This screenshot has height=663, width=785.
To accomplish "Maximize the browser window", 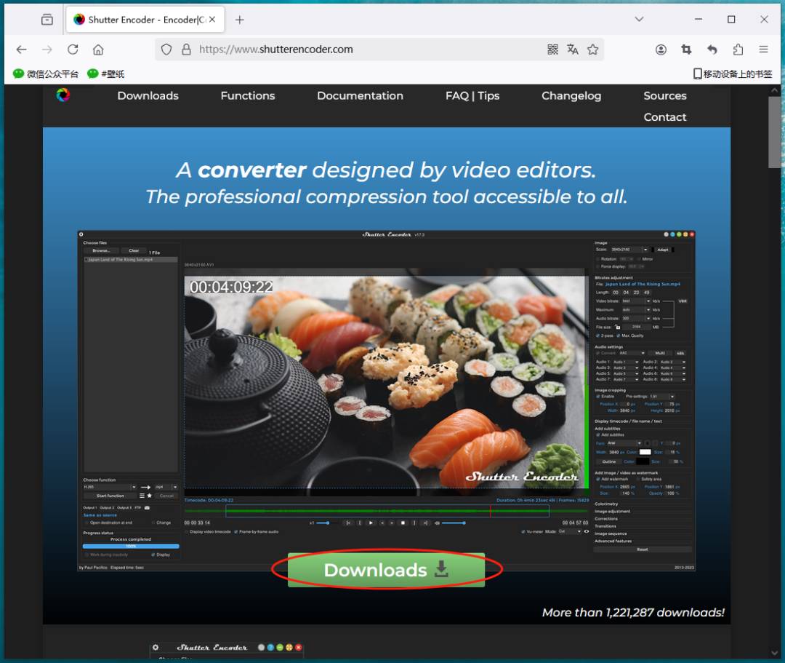I will pos(731,19).
